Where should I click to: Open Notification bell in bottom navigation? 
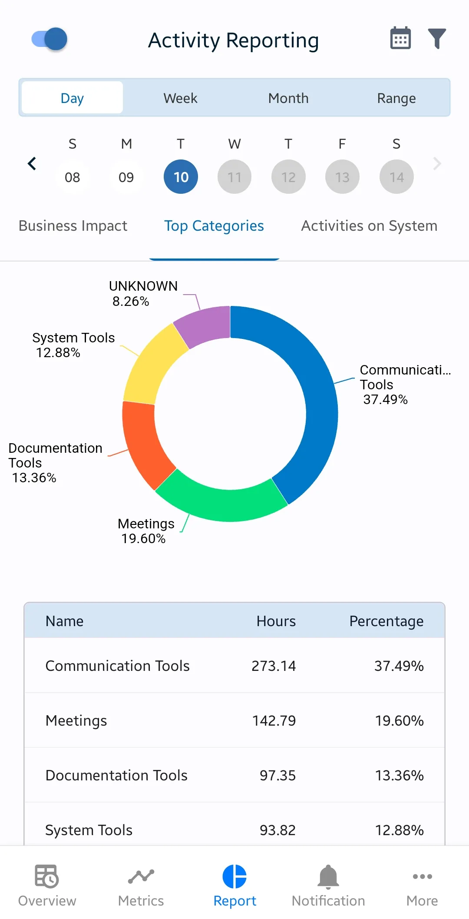tap(328, 886)
